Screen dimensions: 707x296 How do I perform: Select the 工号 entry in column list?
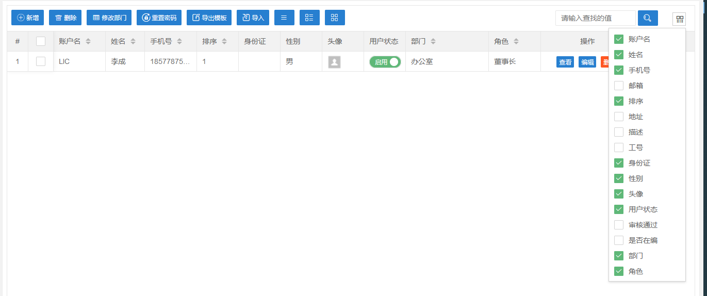(619, 147)
